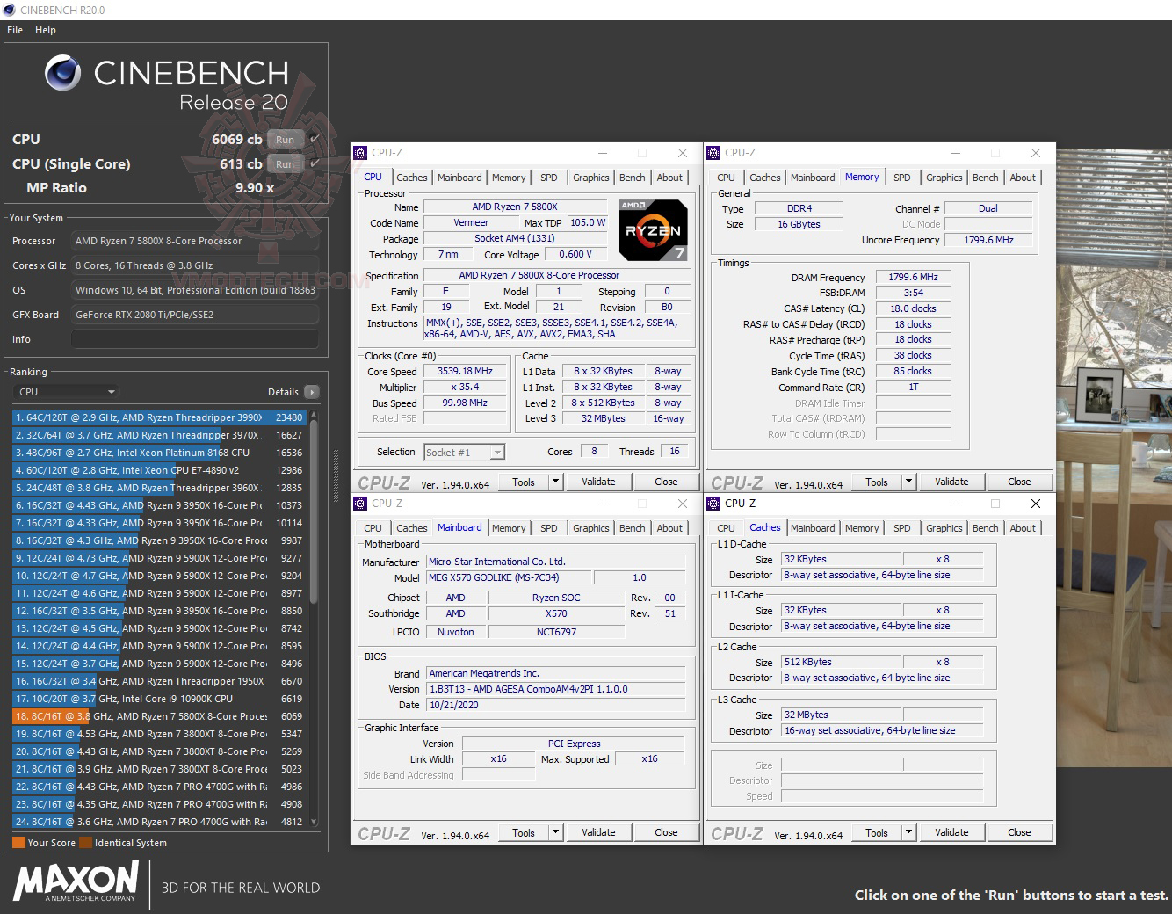Click the DRAM Frequency value 1799.6 MHz

pyautogui.click(x=914, y=277)
